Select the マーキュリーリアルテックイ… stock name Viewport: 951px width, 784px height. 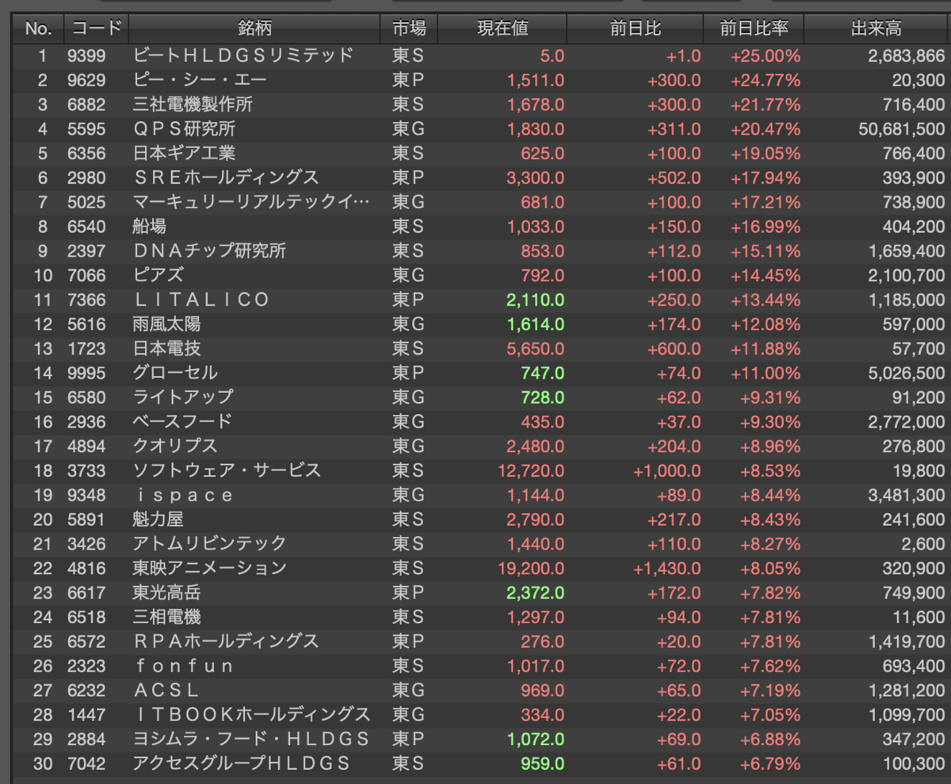click(x=251, y=202)
